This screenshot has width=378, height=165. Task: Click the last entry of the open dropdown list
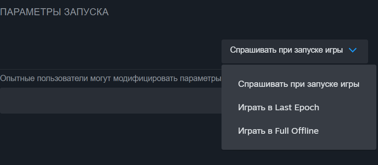(278, 131)
